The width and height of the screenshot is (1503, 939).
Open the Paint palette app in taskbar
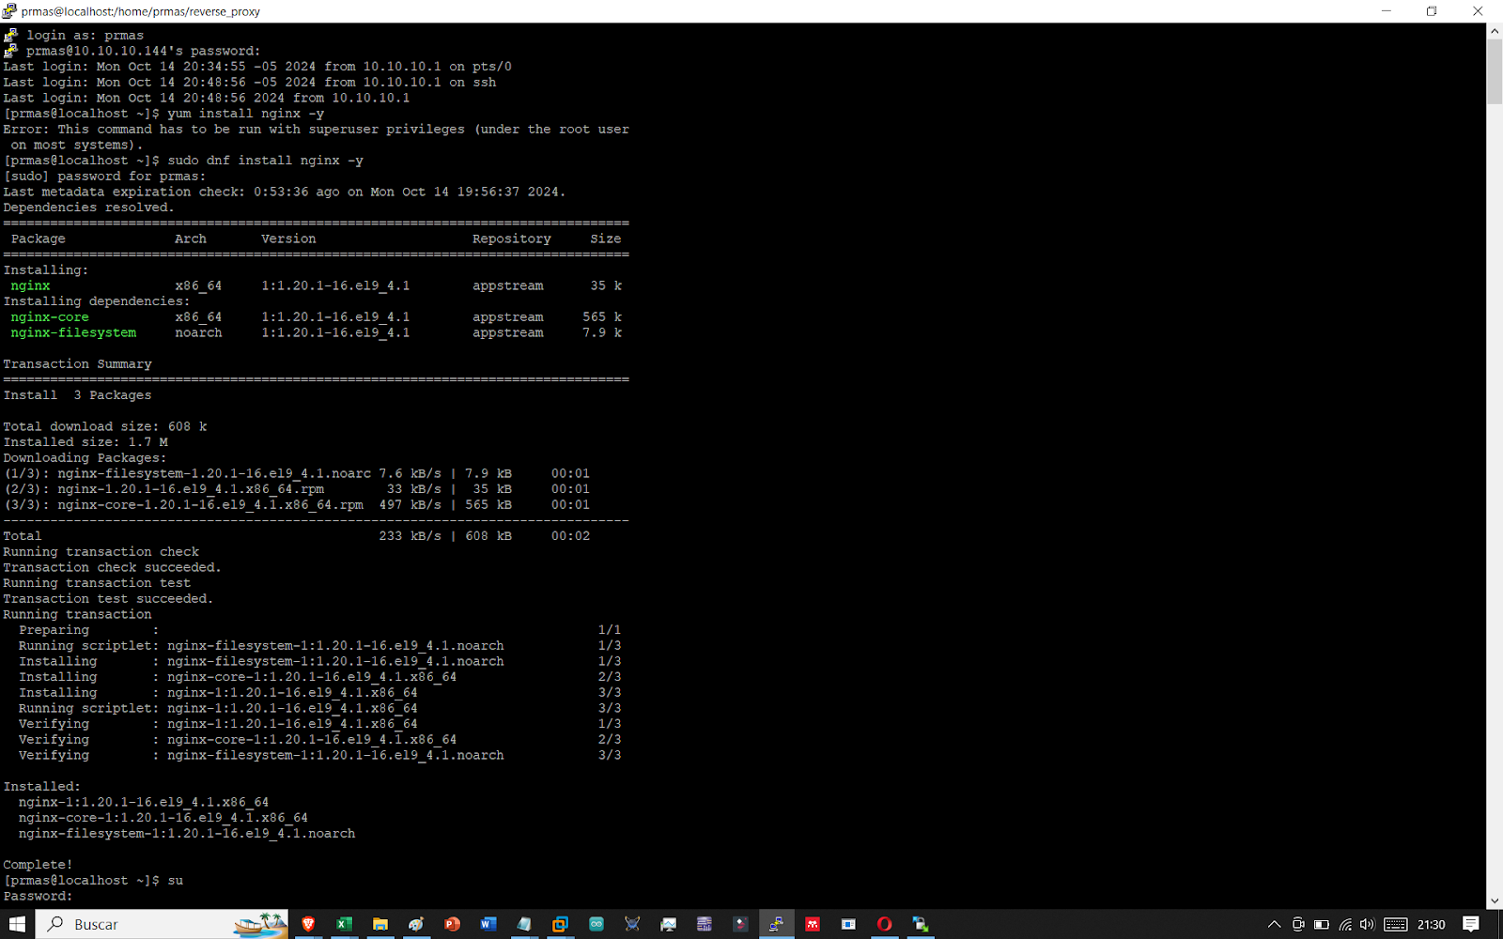coord(416,924)
